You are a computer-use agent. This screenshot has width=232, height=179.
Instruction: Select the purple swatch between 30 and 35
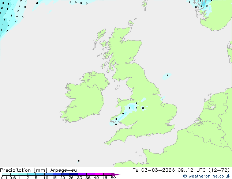coord(84,175)
